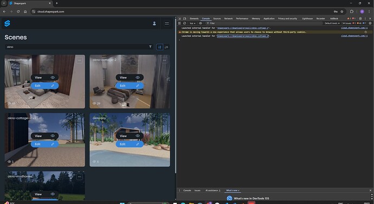
Task: Open the three-dot menu on okno-cottage-2
Action: 164,60
